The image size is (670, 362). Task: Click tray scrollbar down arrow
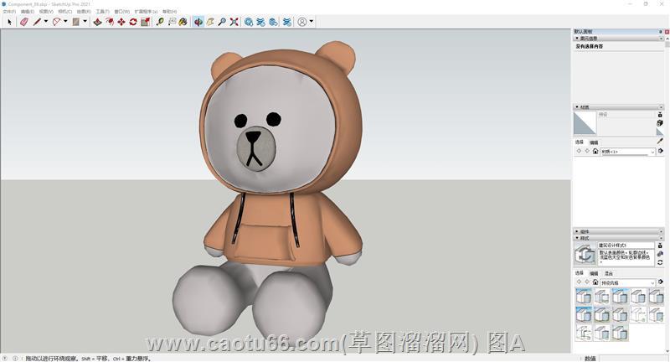667,350
